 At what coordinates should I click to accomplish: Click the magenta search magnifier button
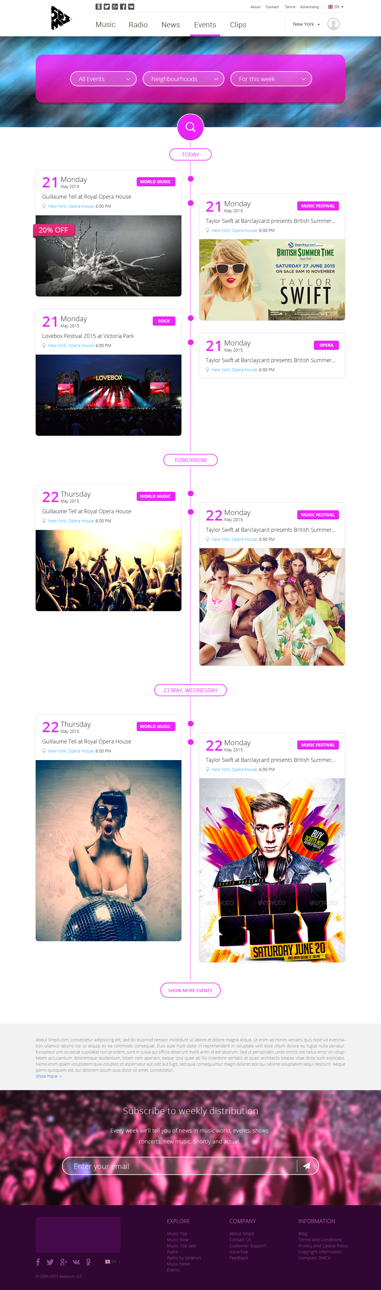click(190, 127)
